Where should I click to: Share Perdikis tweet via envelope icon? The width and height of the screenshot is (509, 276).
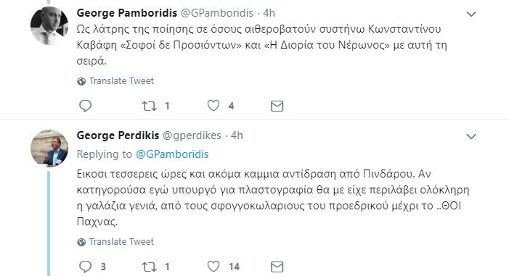point(277,267)
